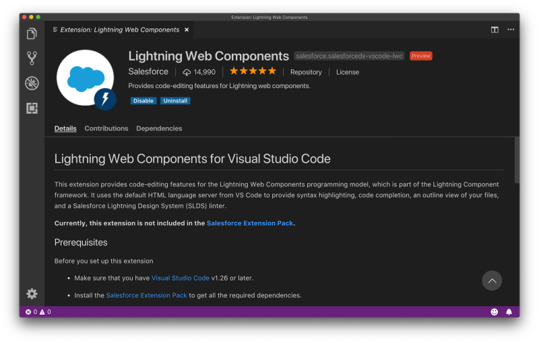Open the Source Control view
This screenshot has width=539, height=343.
[32, 59]
